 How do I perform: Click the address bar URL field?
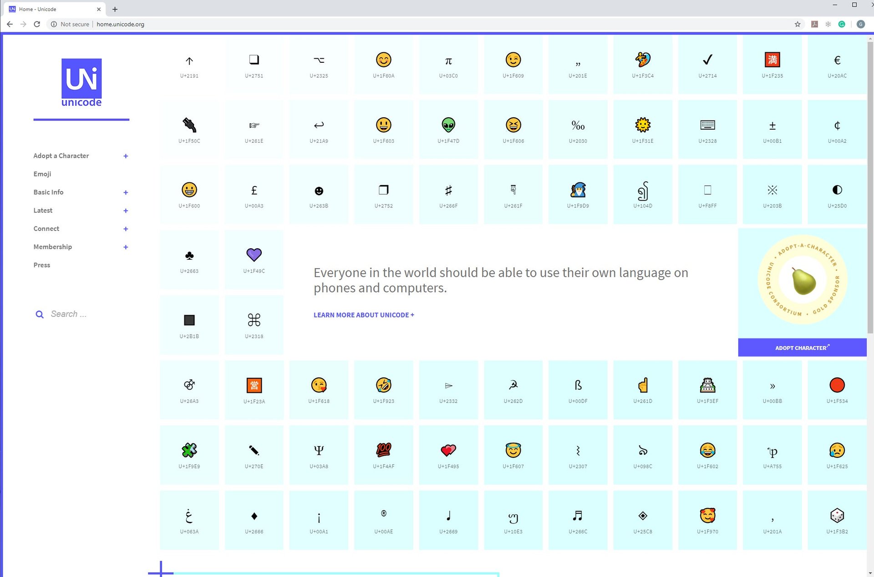pyautogui.click(x=442, y=24)
